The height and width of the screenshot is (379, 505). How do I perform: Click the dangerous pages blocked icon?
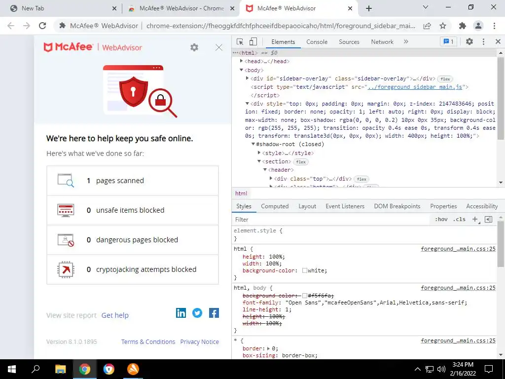tap(66, 240)
